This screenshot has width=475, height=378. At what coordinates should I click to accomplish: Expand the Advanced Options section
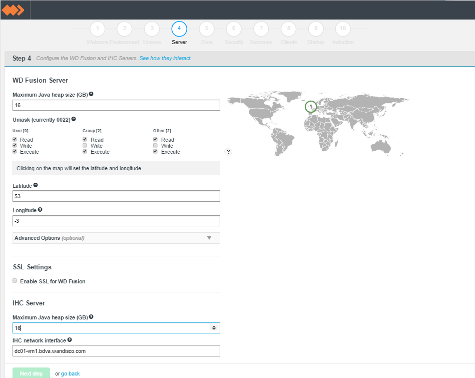tap(116, 238)
